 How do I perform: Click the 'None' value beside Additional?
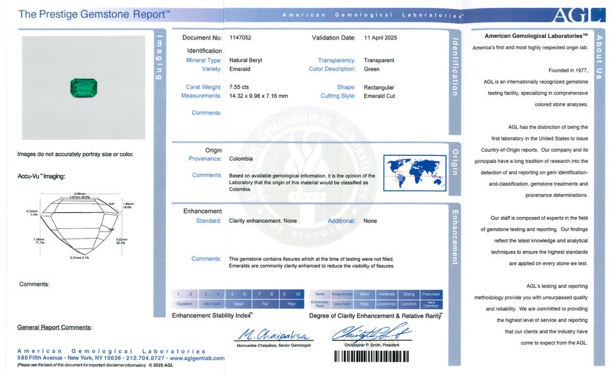370,221
